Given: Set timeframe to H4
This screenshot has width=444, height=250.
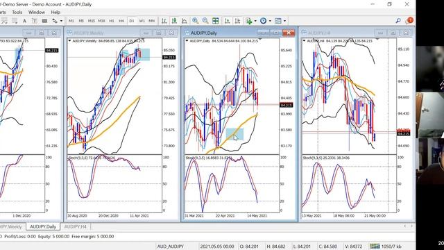Looking at the screenshot, I should [x=121, y=21].
